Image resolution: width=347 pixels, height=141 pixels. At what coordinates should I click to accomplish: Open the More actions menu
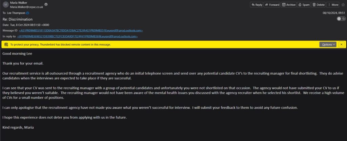tap(333, 5)
